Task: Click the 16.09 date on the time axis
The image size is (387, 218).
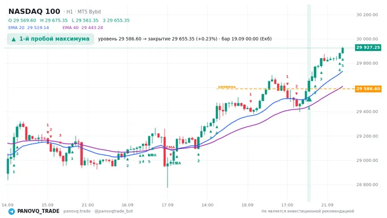Action: [x=128, y=205]
